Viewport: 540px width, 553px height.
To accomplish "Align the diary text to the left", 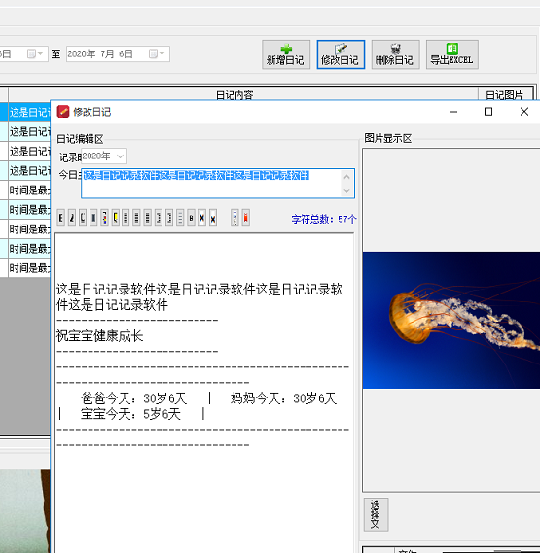I will coord(126,218).
